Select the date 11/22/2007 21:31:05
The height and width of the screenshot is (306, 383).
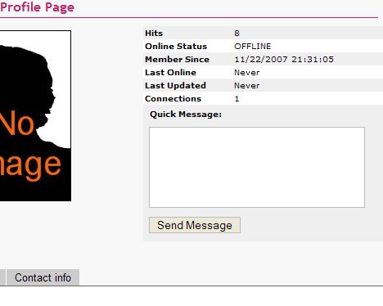[x=284, y=60]
